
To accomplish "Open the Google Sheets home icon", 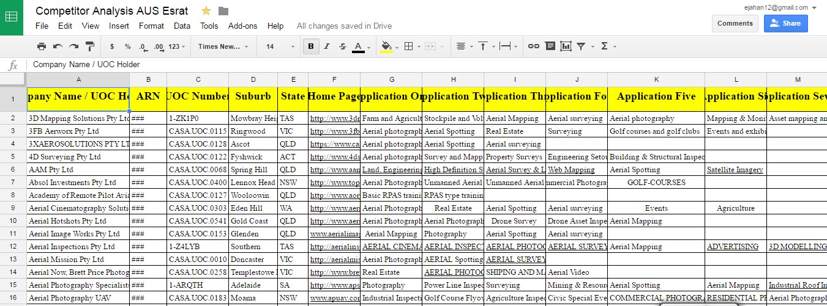I will [x=12, y=17].
